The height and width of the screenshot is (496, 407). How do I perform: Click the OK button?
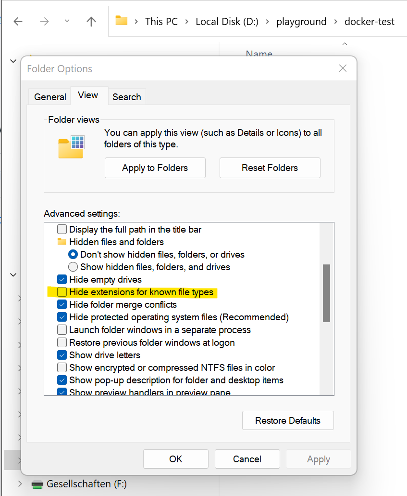pos(175,459)
